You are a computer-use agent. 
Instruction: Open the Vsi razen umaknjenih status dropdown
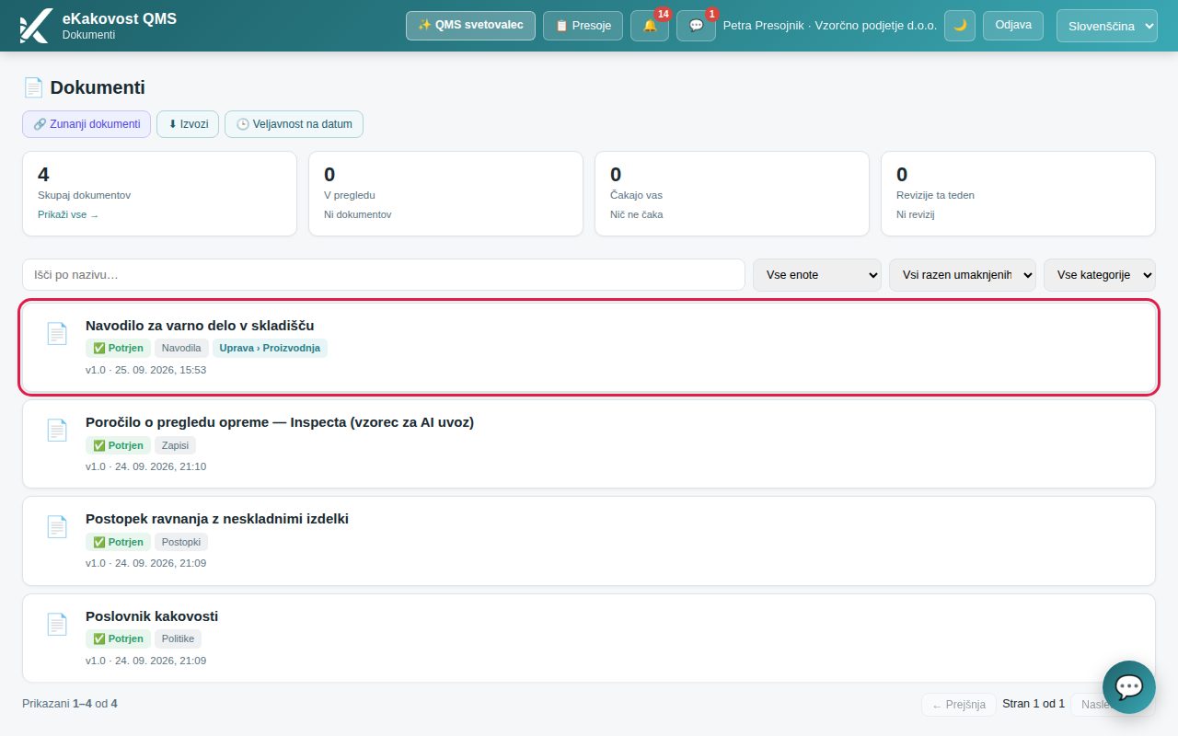click(963, 274)
